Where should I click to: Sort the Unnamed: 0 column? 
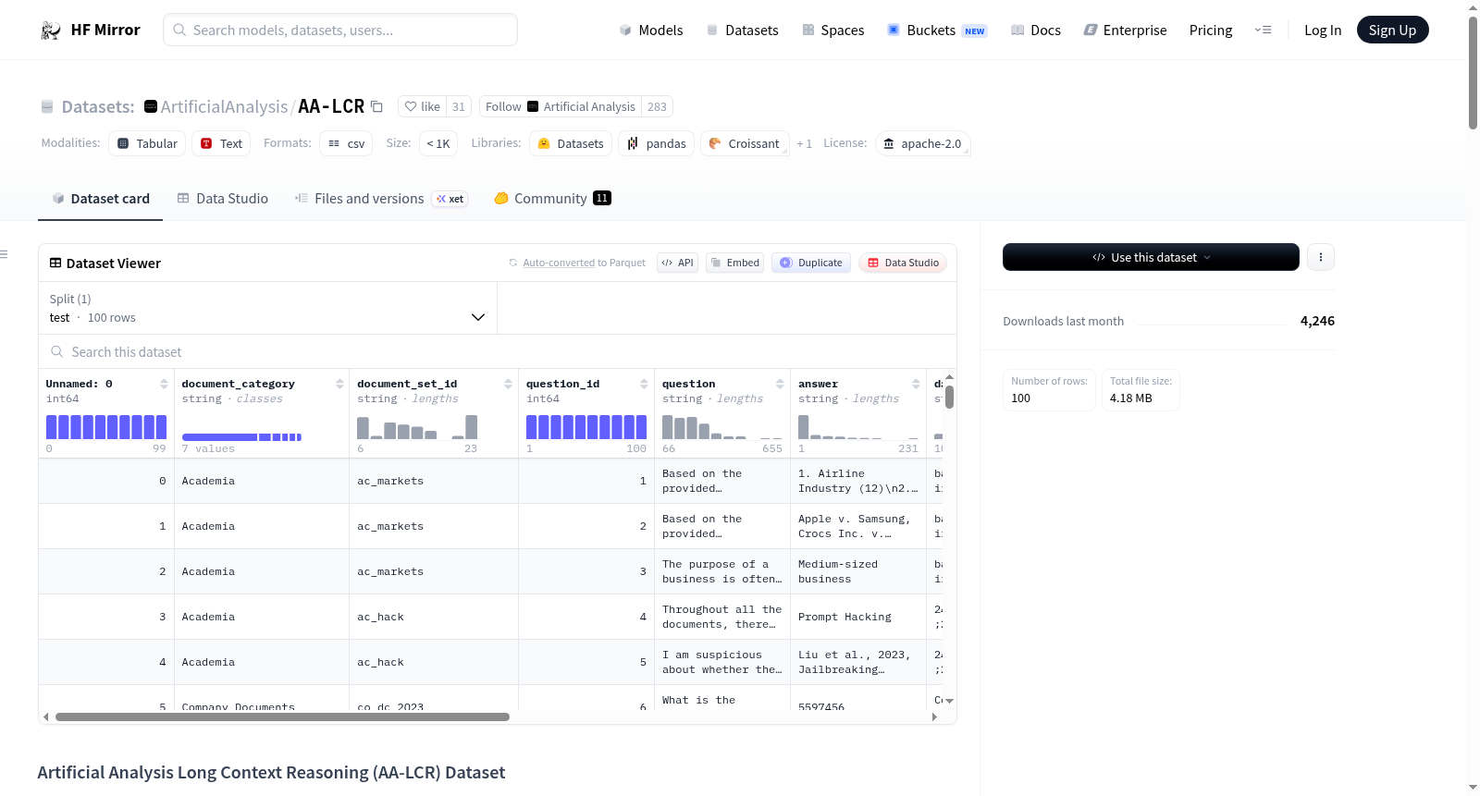(x=164, y=384)
